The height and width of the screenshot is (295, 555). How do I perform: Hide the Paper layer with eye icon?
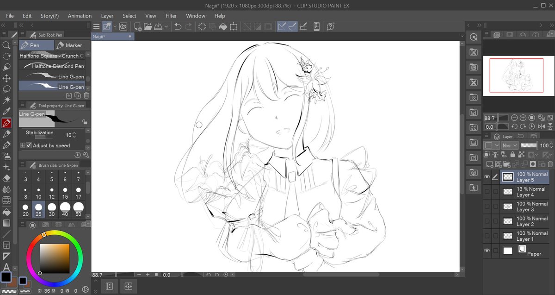pyautogui.click(x=487, y=251)
